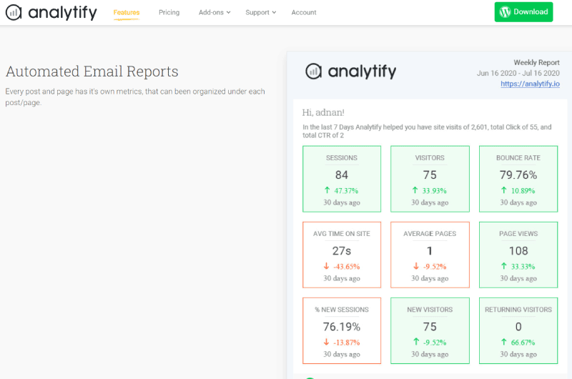
Task: Expand the Add-ons dropdown menu
Action: point(214,12)
